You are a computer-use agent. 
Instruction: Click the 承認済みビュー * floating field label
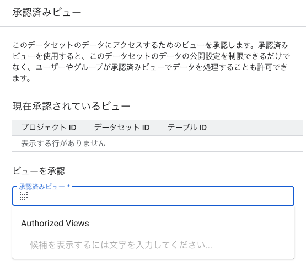tap(44, 187)
